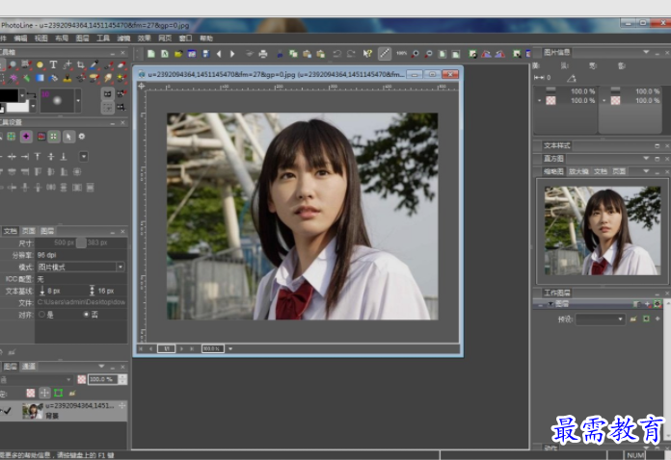Image resolution: width=671 pixels, height=460 pixels.
Task: Go to previous document arrow
Action: 219,54
